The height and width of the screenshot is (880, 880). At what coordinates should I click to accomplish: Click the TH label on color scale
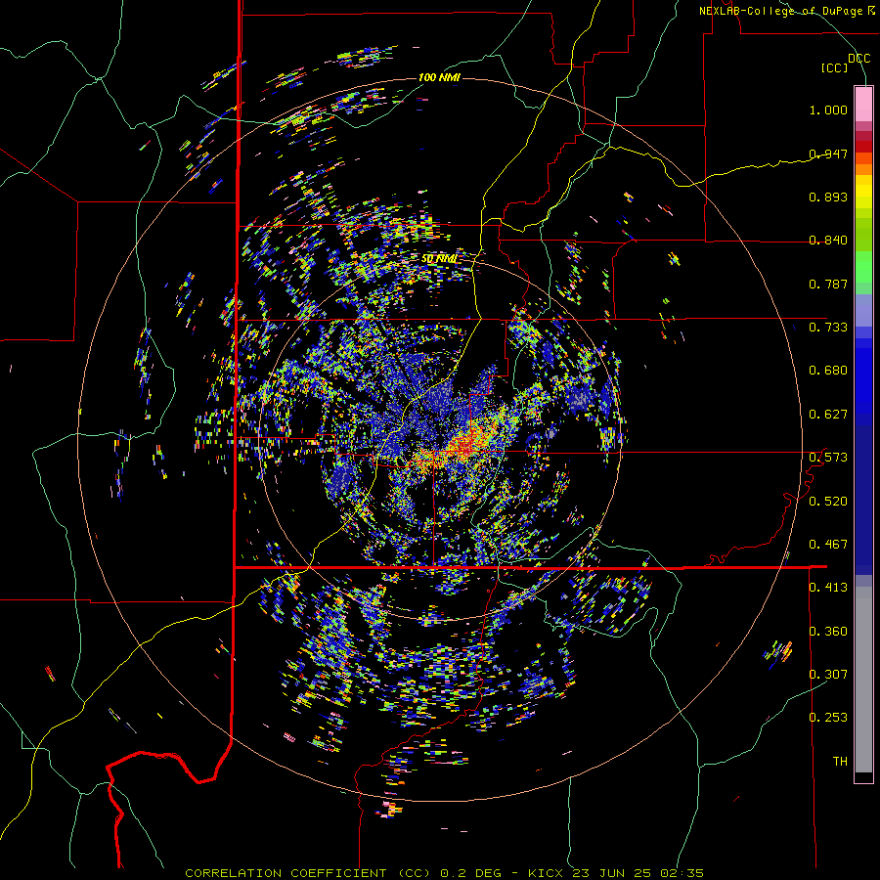(840, 761)
